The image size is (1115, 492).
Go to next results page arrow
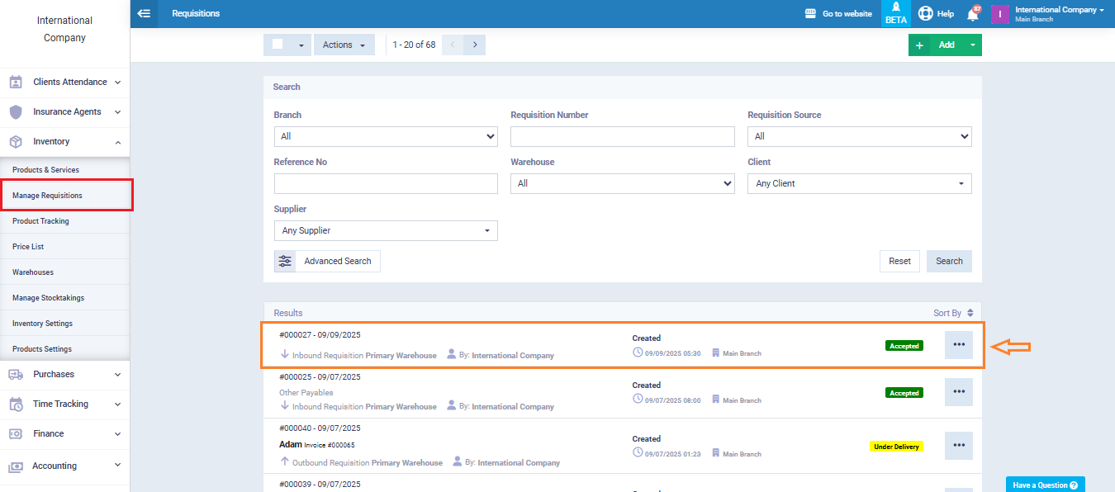[474, 45]
